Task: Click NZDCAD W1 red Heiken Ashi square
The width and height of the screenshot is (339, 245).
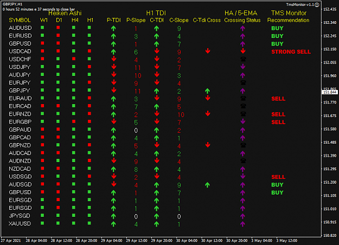Action: [x=42, y=169]
